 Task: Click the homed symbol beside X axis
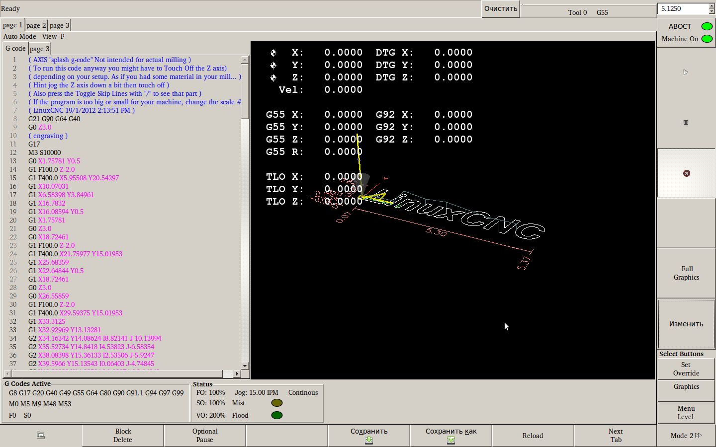pos(273,53)
